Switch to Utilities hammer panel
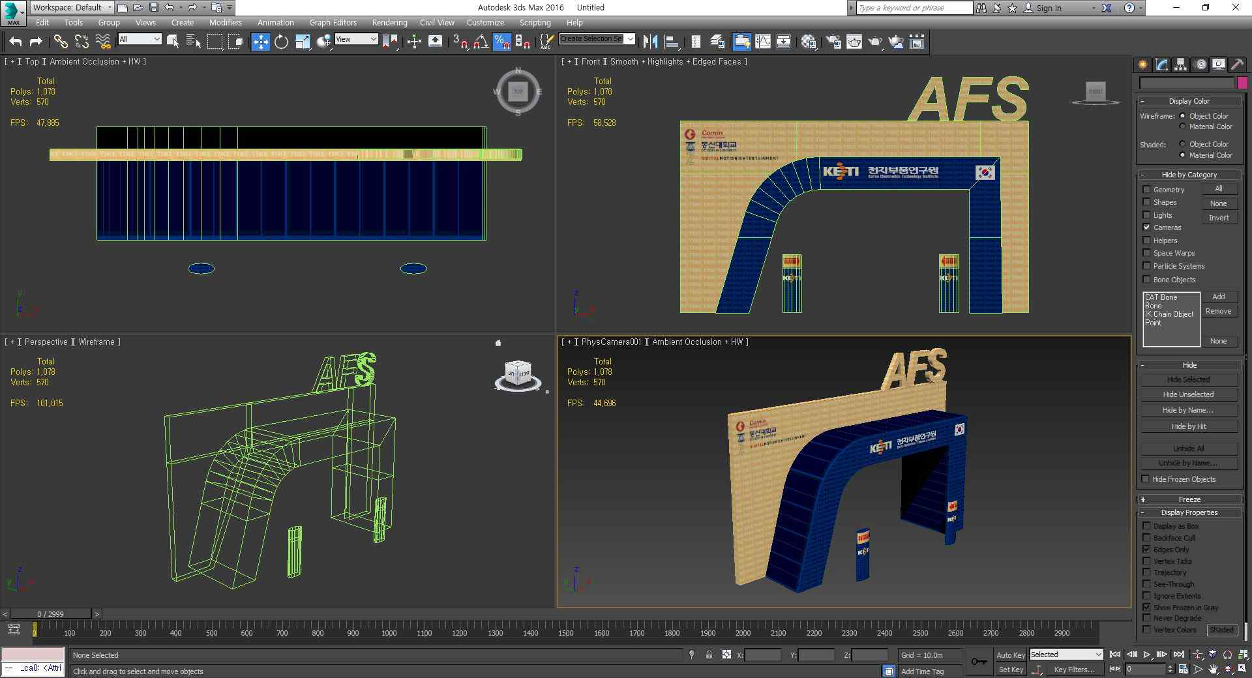The image size is (1252, 678). 1237,64
